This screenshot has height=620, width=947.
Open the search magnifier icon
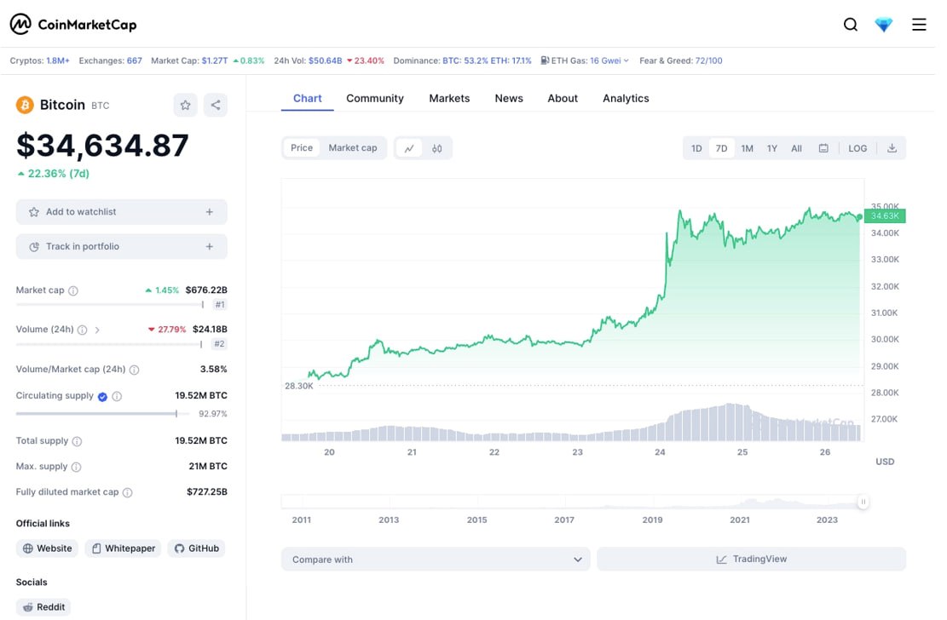[x=851, y=24]
